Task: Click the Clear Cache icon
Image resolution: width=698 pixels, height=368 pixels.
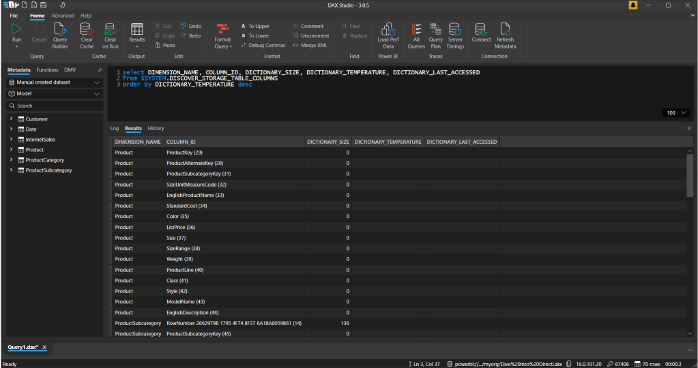Action: click(87, 30)
